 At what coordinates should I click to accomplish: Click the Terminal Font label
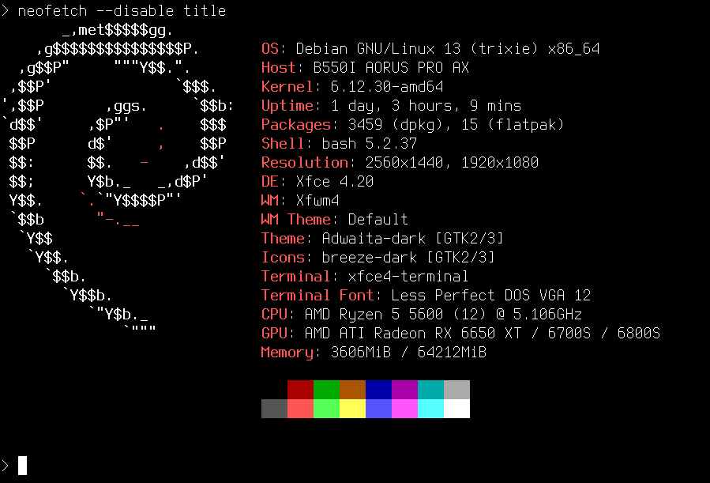[x=317, y=296]
